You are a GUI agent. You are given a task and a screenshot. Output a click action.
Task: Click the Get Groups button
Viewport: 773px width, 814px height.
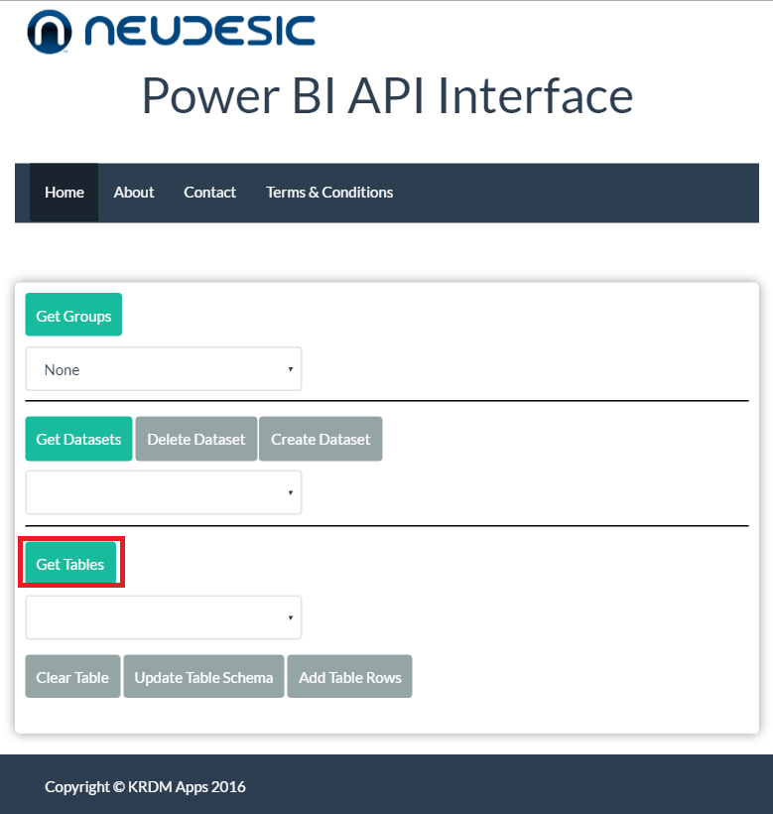(x=73, y=315)
